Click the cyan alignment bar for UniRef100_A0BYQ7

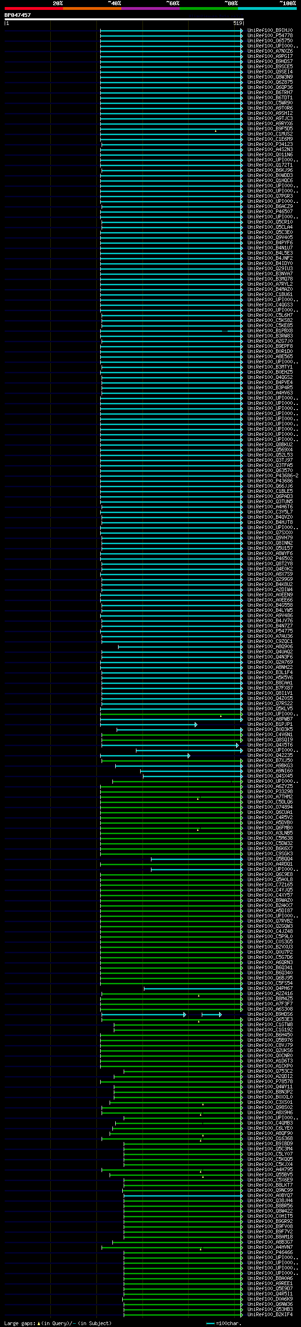pyautogui.click(x=183, y=1195)
